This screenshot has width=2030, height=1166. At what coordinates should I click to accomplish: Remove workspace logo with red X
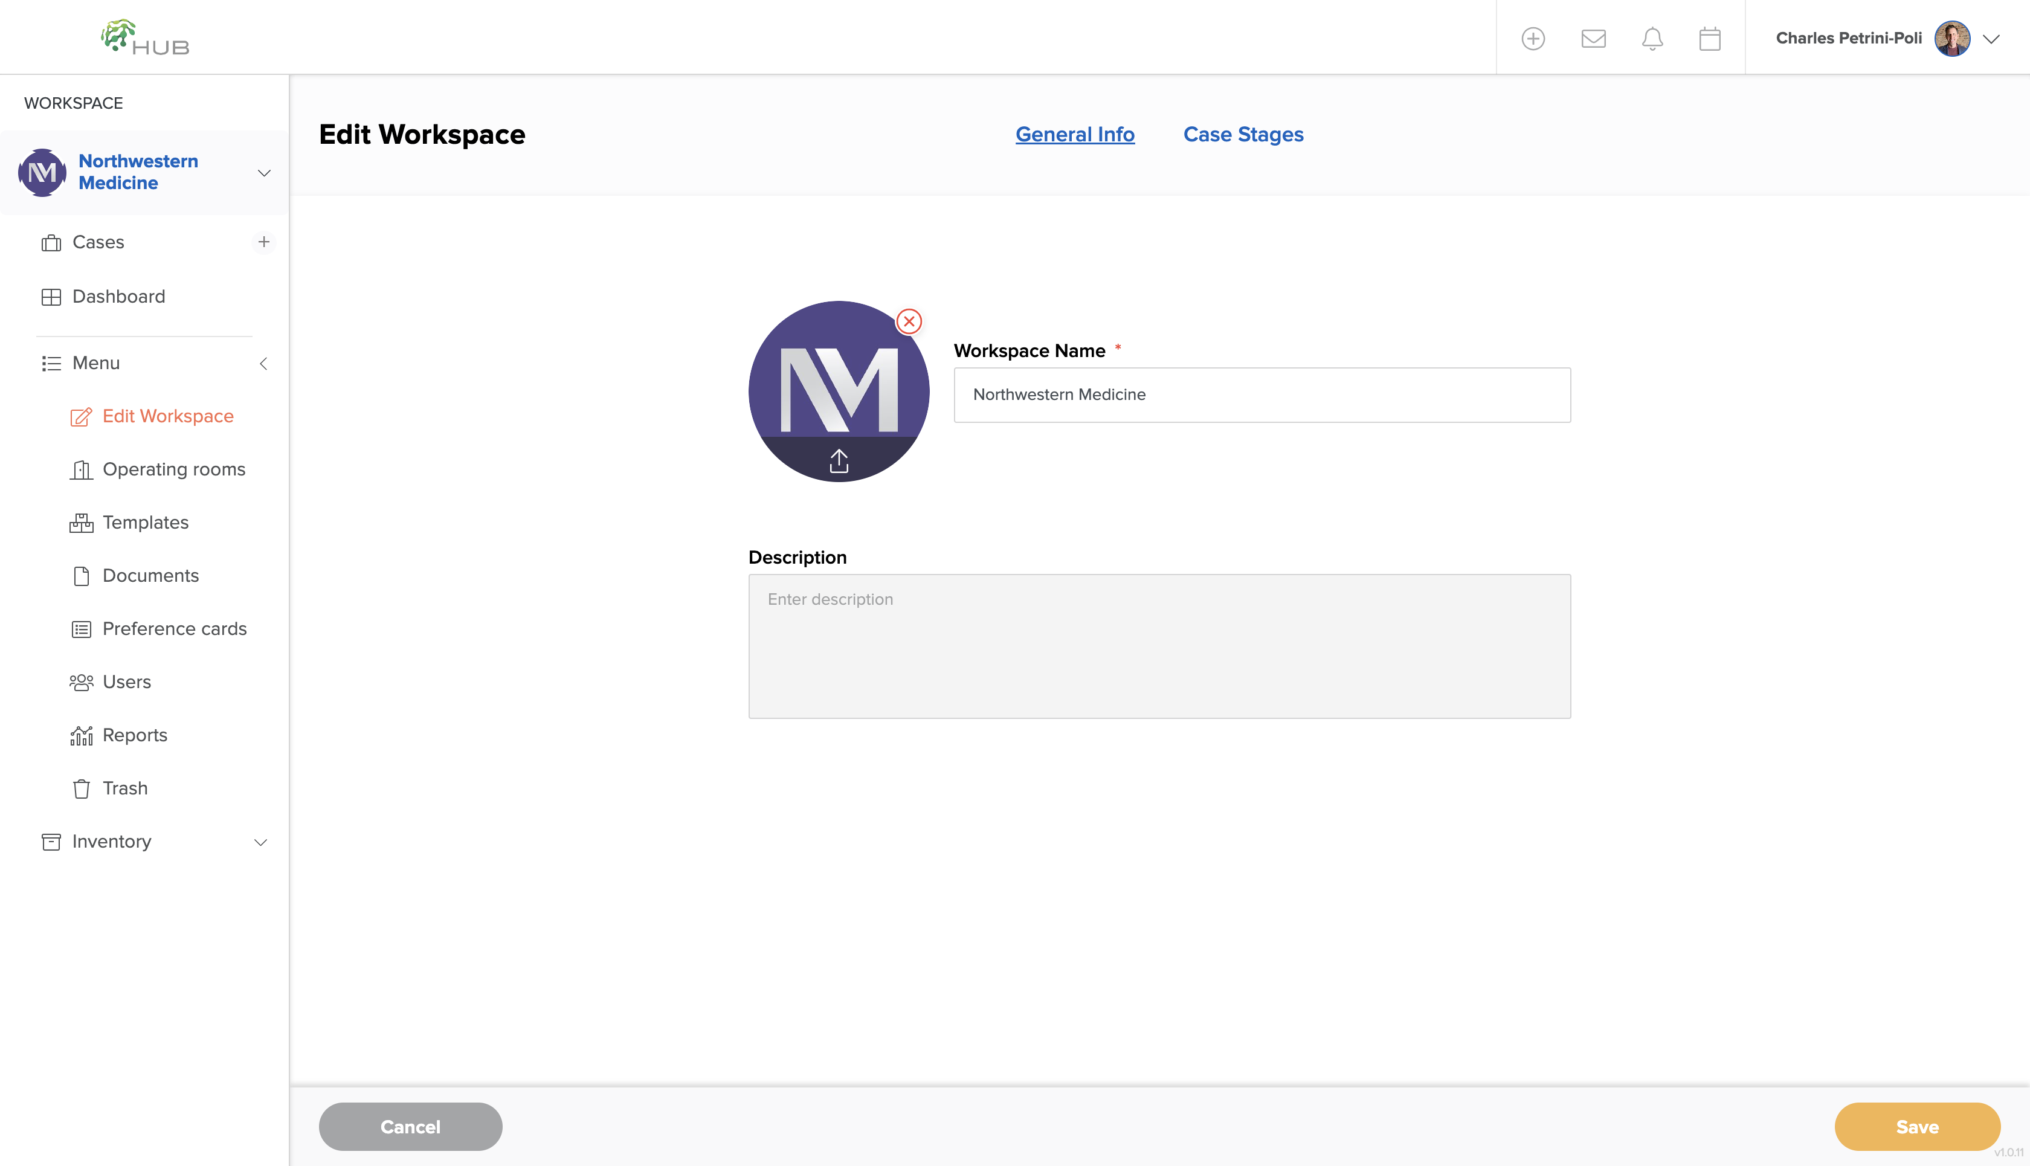click(x=909, y=322)
